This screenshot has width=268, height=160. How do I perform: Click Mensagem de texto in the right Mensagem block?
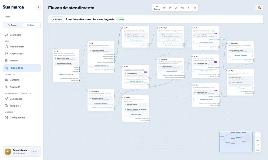[x=240, y=51]
